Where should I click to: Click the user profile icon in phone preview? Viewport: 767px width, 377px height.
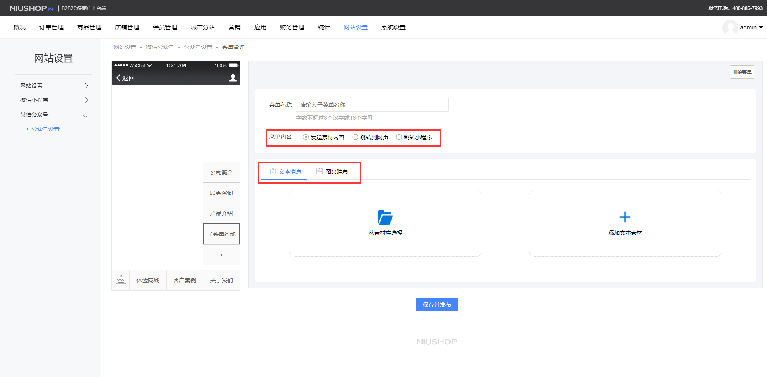(233, 78)
